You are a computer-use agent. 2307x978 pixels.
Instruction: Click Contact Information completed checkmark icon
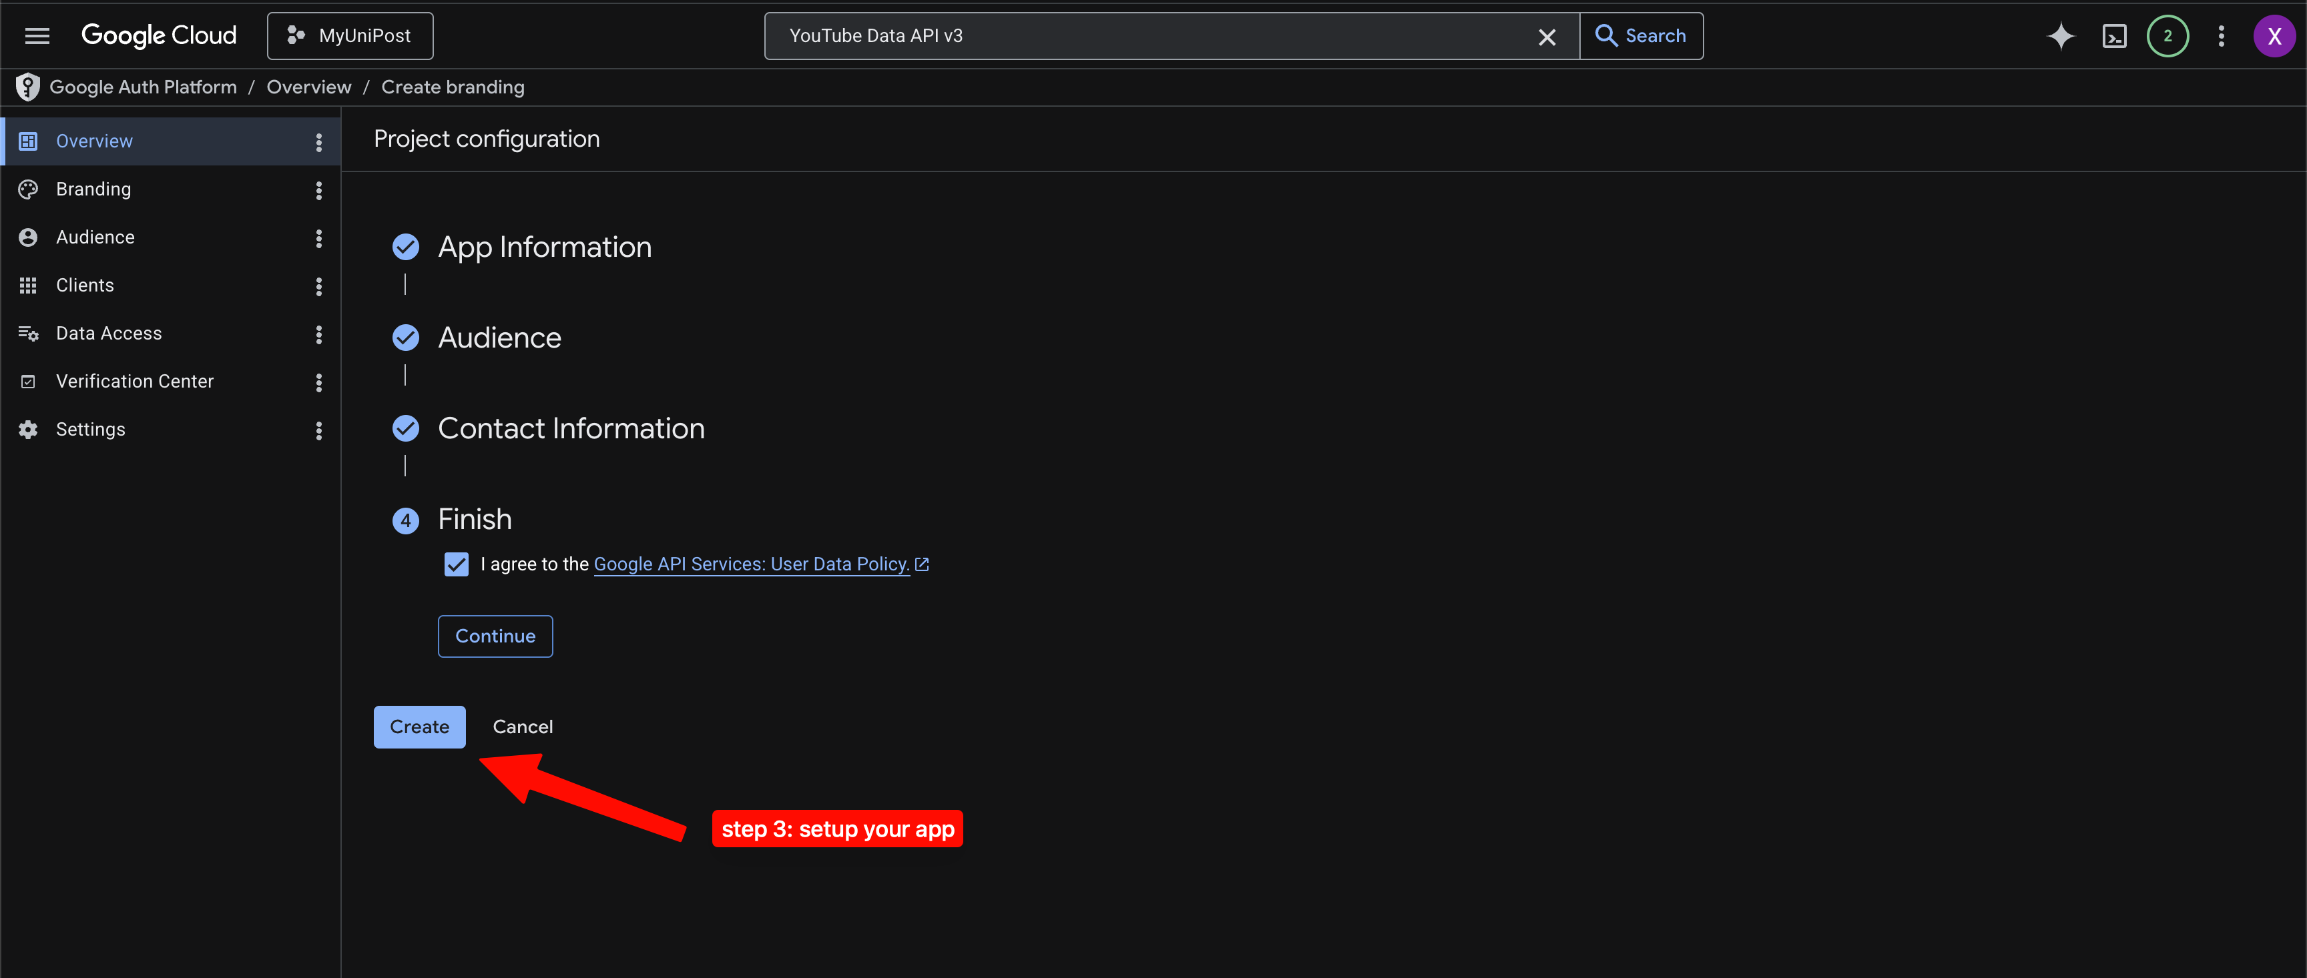[x=406, y=428]
